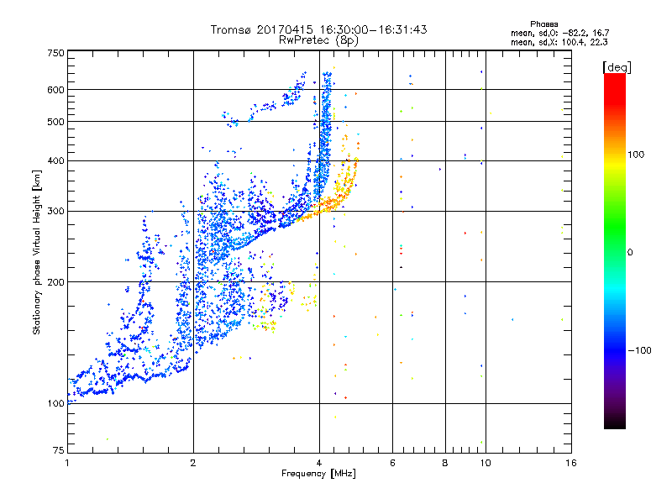672x504 pixels.
Task: Click the 'Frequency [MHz]' axis label
Action: [x=318, y=474]
